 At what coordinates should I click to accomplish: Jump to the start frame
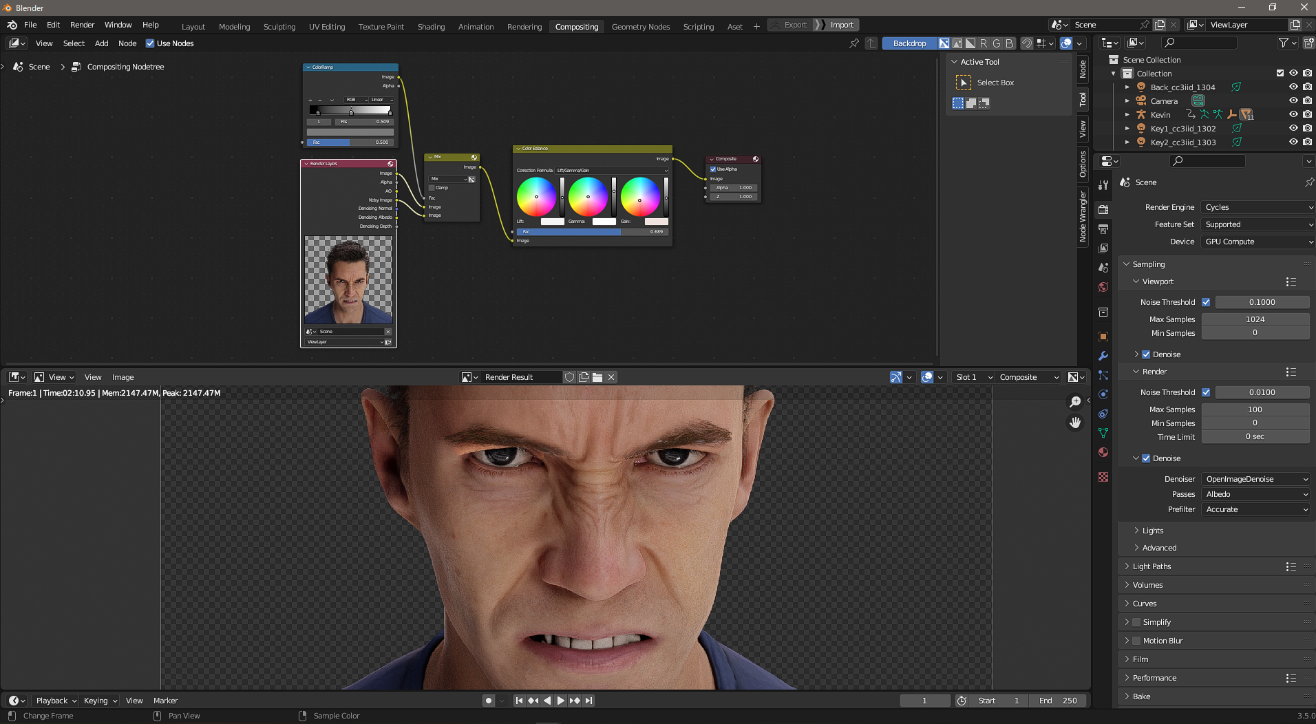(519, 701)
